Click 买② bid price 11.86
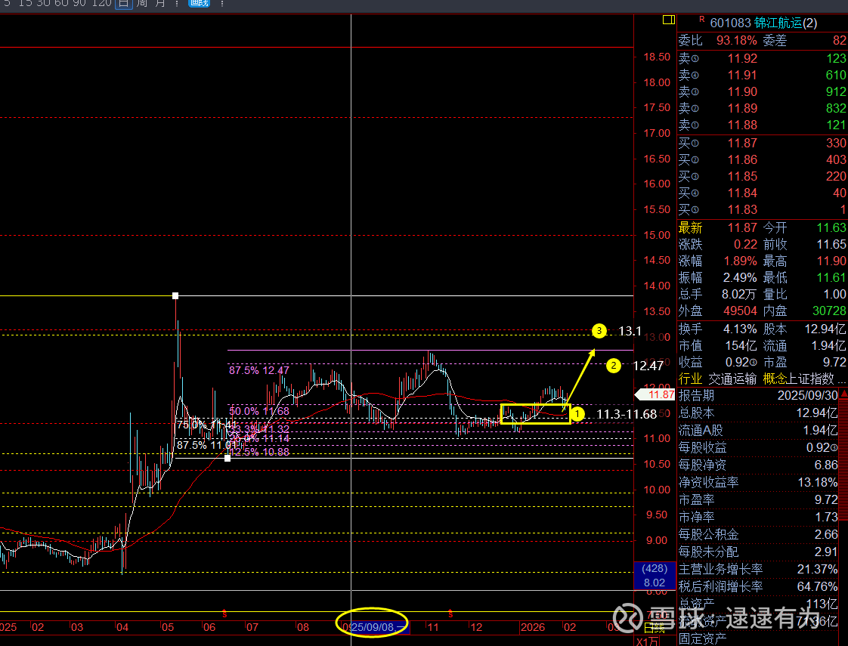This screenshot has width=848, height=646. (742, 160)
